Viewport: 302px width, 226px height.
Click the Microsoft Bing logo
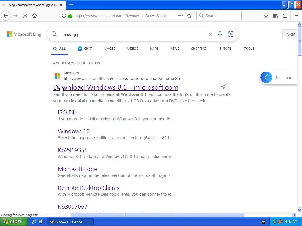[x=24, y=34]
